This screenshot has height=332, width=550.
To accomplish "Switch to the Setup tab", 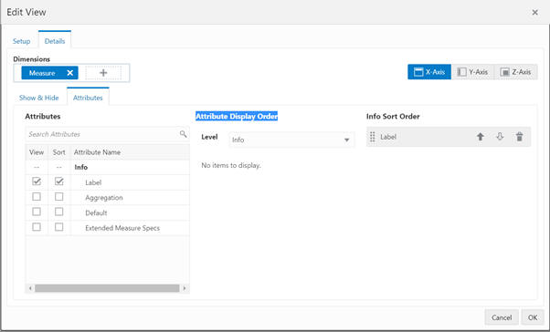I will click(21, 41).
